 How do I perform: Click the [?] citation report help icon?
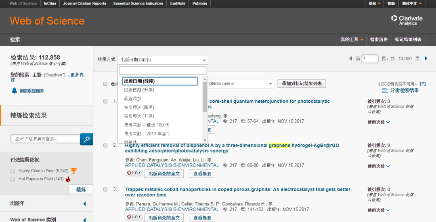423,84
